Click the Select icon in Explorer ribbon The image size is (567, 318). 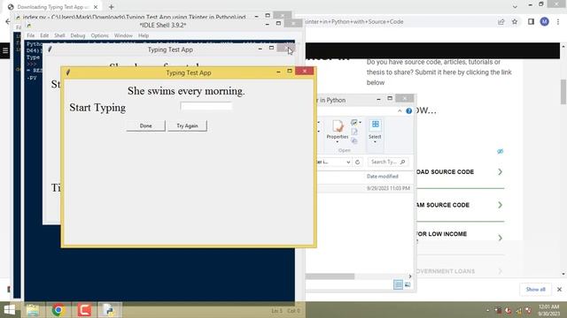(x=375, y=125)
